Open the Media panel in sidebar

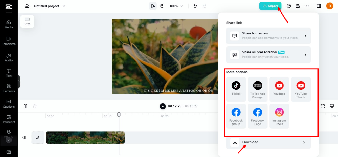9,24
